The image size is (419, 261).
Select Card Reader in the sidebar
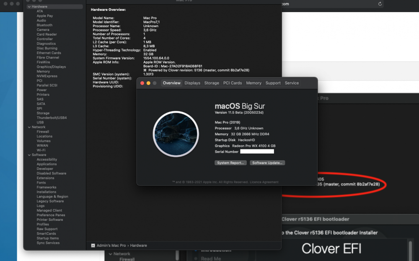pyautogui.click(x=47, y=34)
